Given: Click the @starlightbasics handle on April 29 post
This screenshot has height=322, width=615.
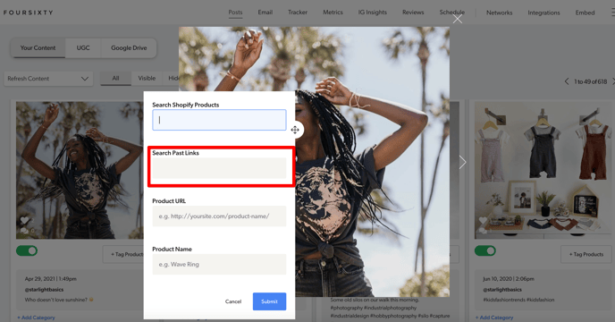Looking at the screenshot, I should [x=44, y=290].
